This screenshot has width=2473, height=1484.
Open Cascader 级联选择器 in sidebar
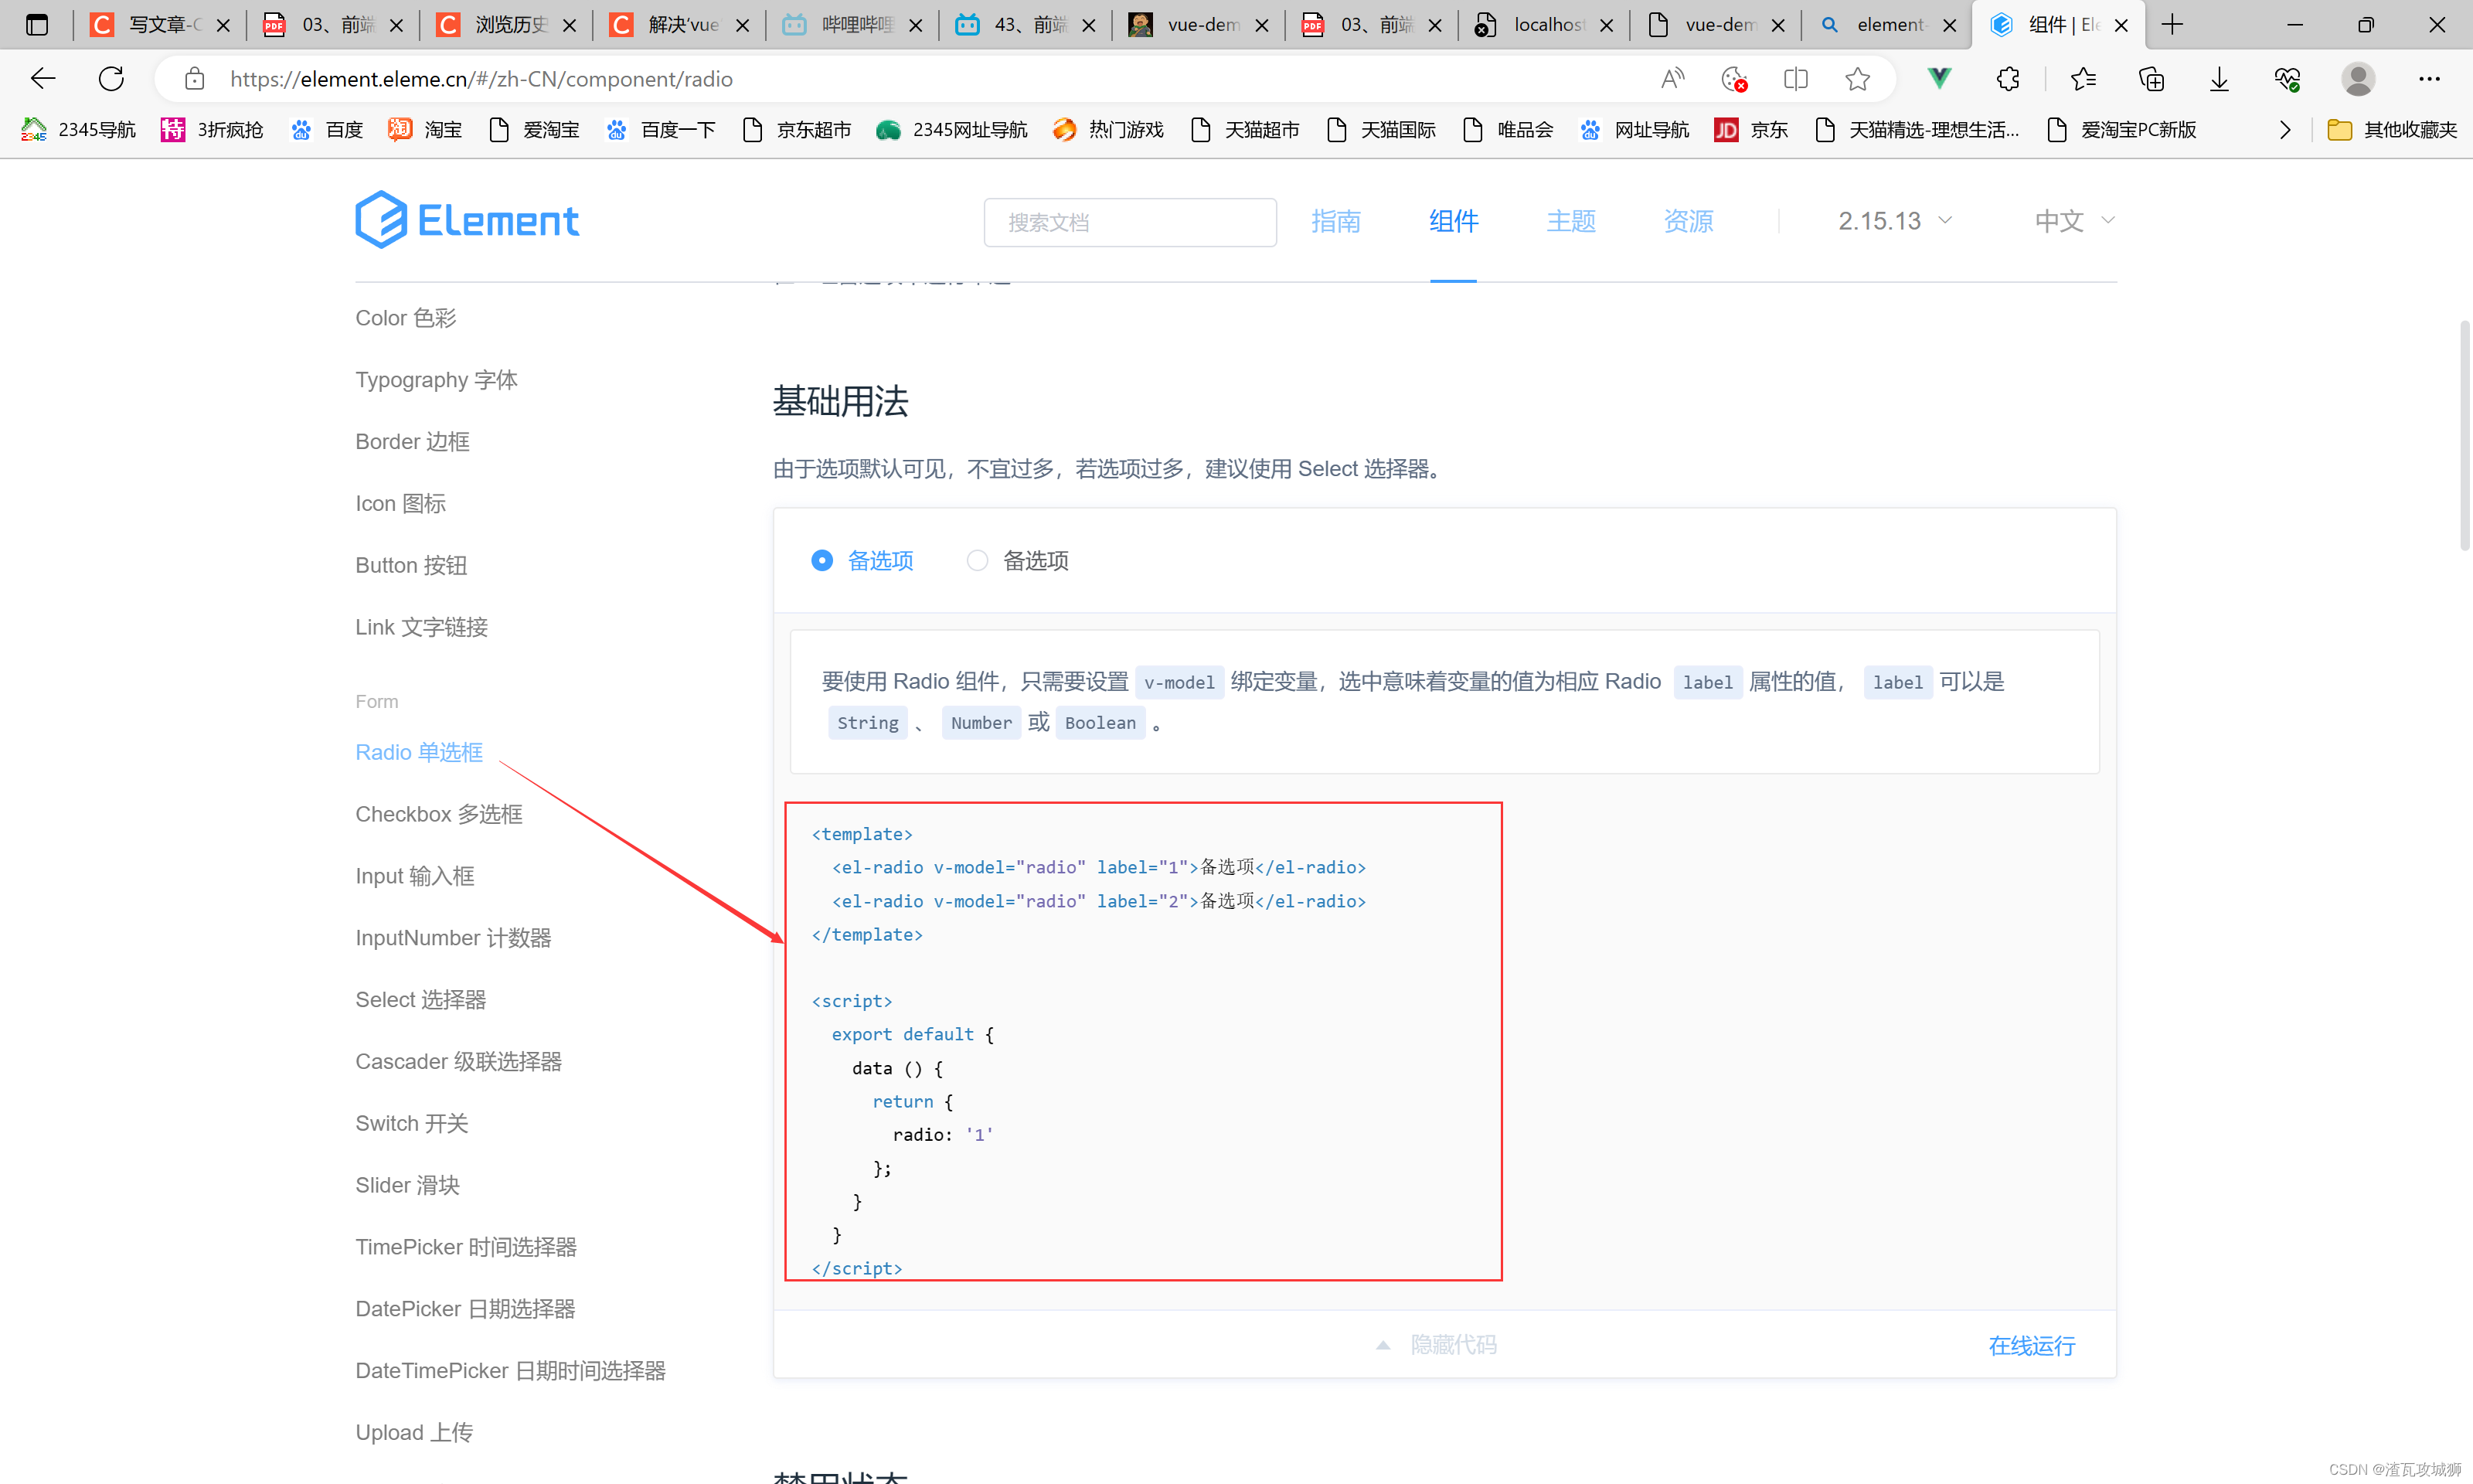[x=459, y=1062]
